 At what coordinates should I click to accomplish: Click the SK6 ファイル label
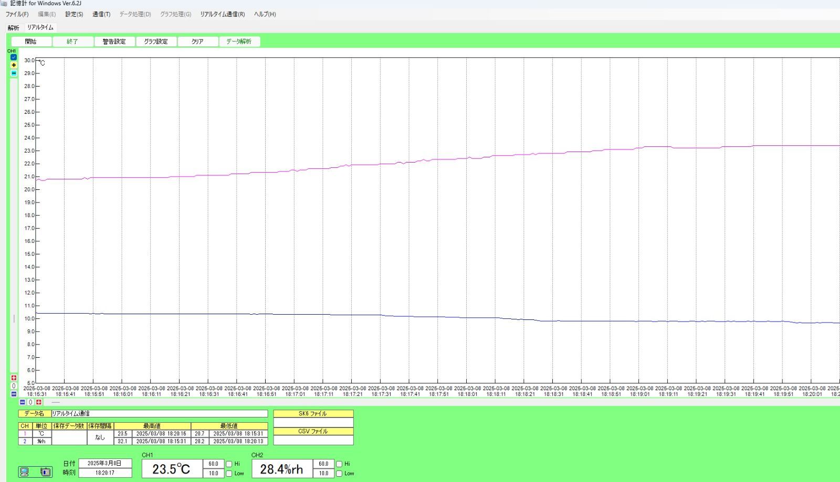tap(313, 414)
